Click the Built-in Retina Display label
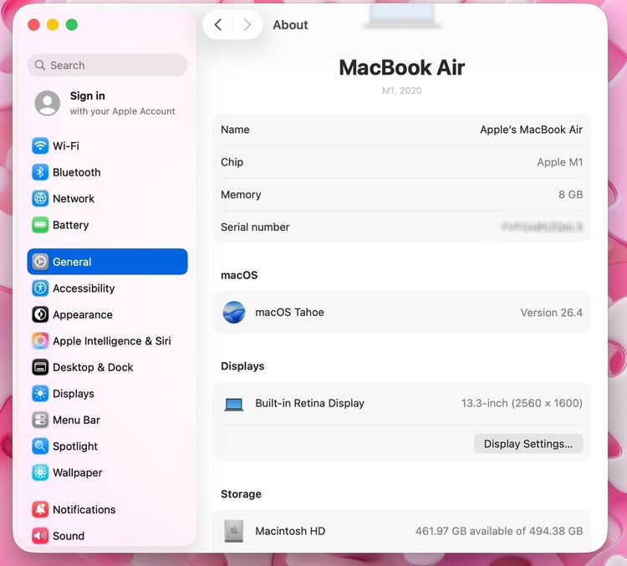Screen dimensions: 627x566 coord(309,403)
